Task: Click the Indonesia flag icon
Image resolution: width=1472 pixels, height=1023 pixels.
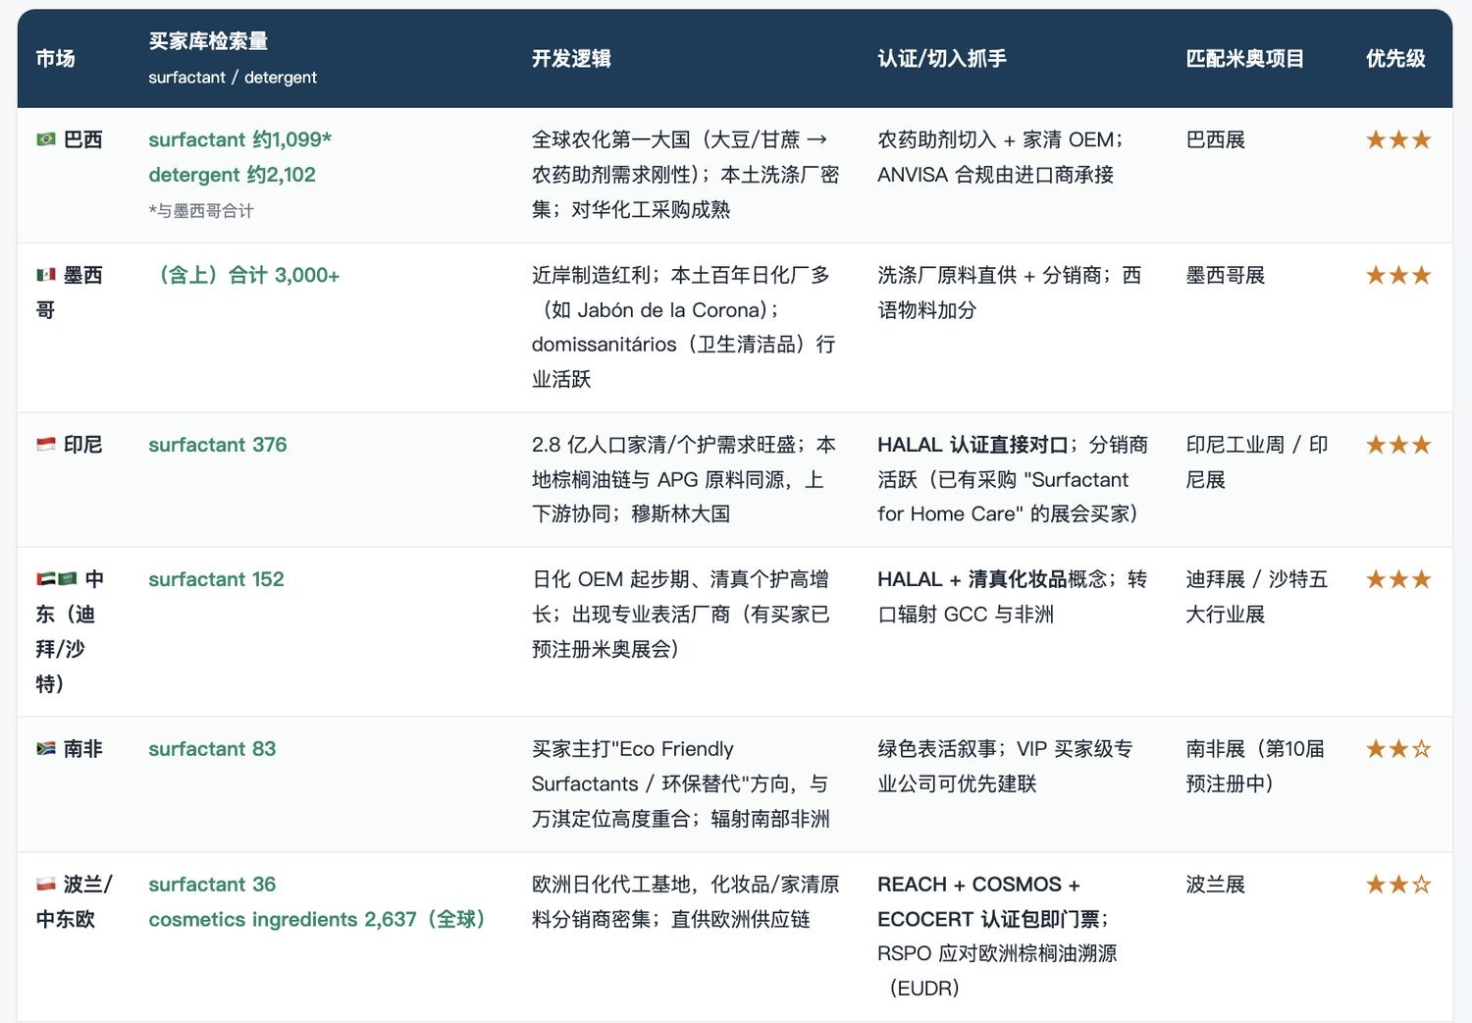Action: [x=45, y=445]
